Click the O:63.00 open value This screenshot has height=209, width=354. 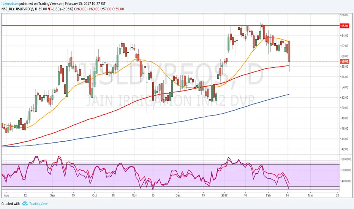coord(81,9)
